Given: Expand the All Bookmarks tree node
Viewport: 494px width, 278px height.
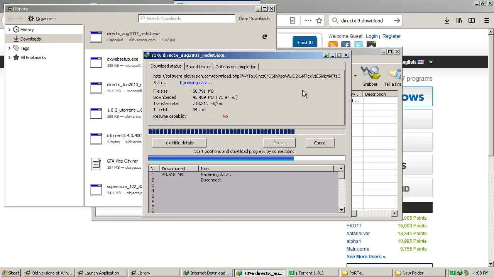Looking at the screenshot, I should click(9, 57).
